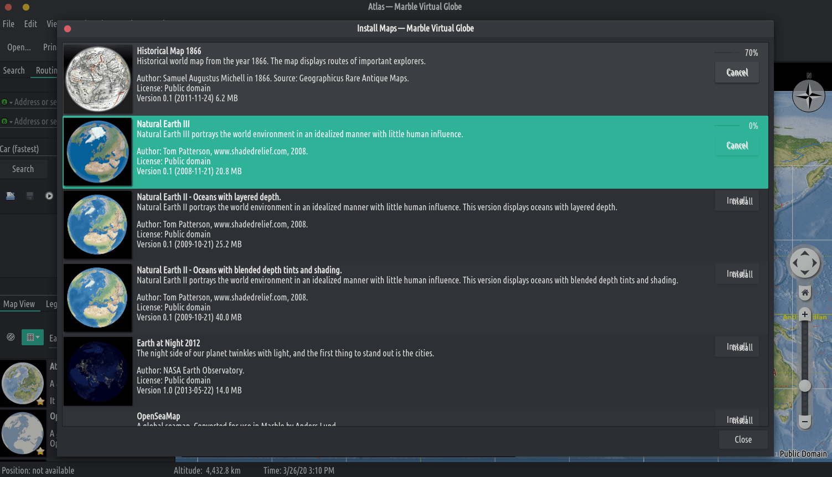Viewport: 832px width, 477px height.
Task: Zoom in with the plus button
Action: coord(805,314)
